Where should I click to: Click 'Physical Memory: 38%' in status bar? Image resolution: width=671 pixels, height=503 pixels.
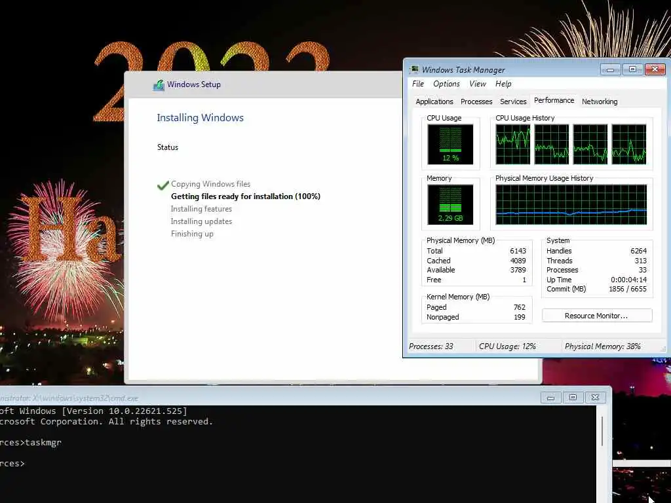pyautogui.click(x=603, y=346)
